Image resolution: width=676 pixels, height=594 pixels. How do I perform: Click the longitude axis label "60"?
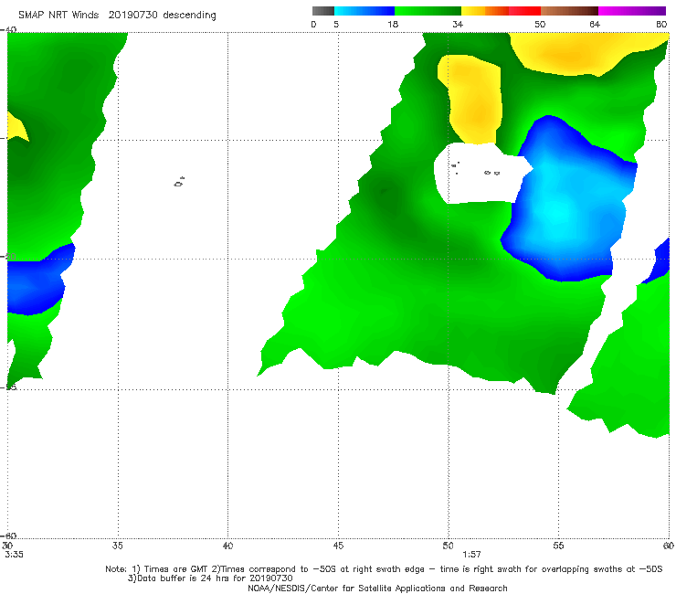(x=669, y=546)
